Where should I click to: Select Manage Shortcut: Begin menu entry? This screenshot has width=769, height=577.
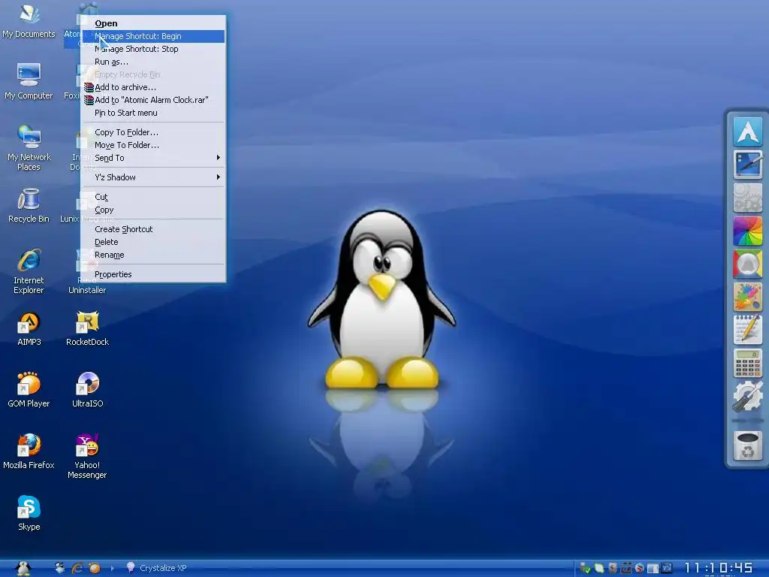[x=153, y=36]
